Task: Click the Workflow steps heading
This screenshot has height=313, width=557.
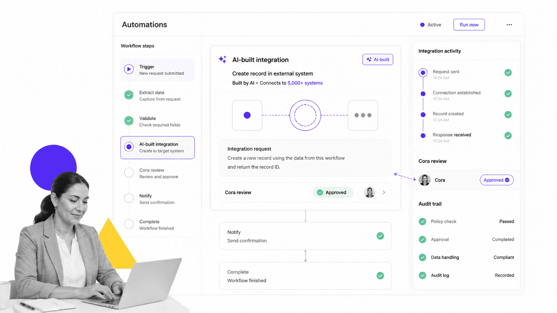Action: click(x=138, y=46)
